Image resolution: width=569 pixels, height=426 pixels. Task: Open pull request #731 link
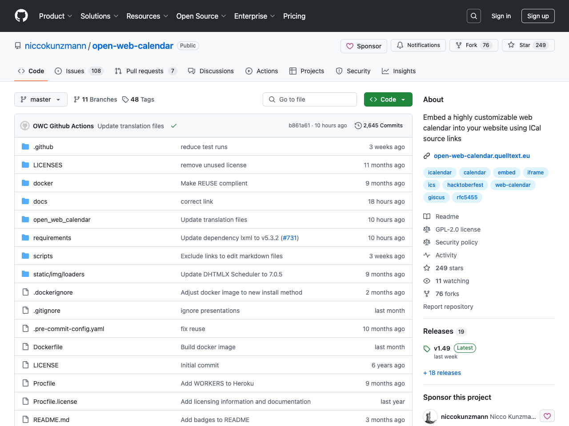pyautogui.click(x=290, y=238)
